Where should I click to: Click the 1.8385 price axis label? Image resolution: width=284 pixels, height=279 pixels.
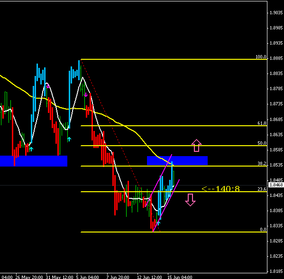(276, 211)
